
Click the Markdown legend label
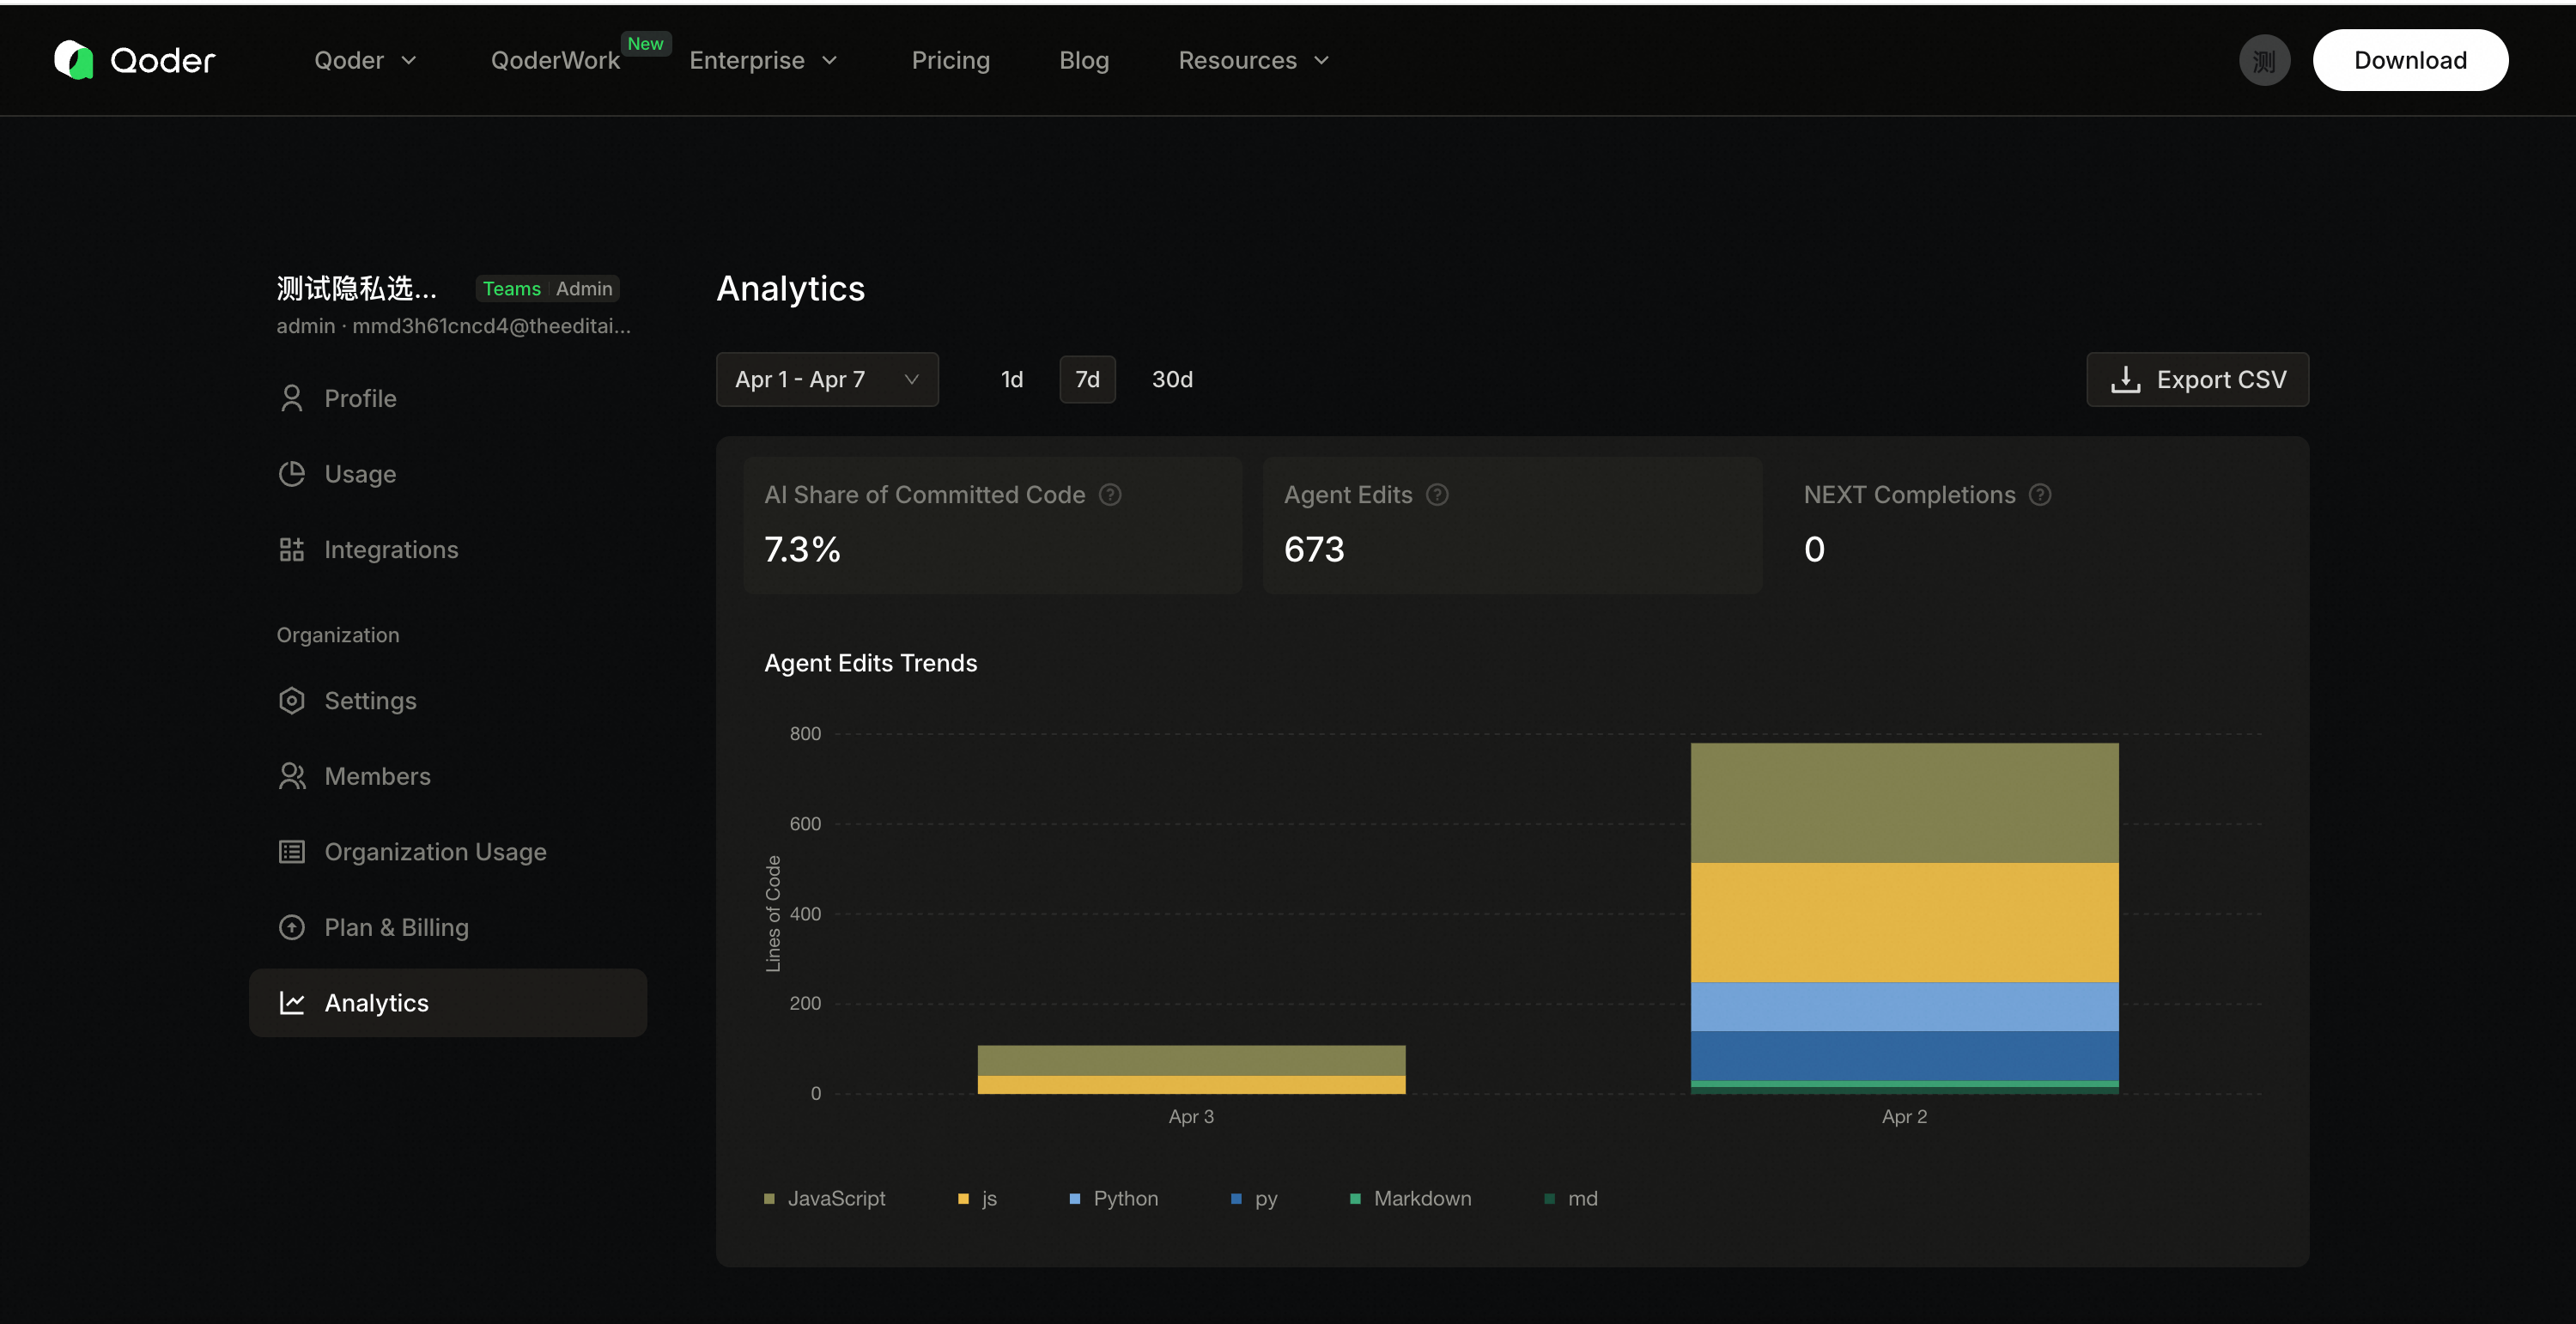coord(1422,1199)
